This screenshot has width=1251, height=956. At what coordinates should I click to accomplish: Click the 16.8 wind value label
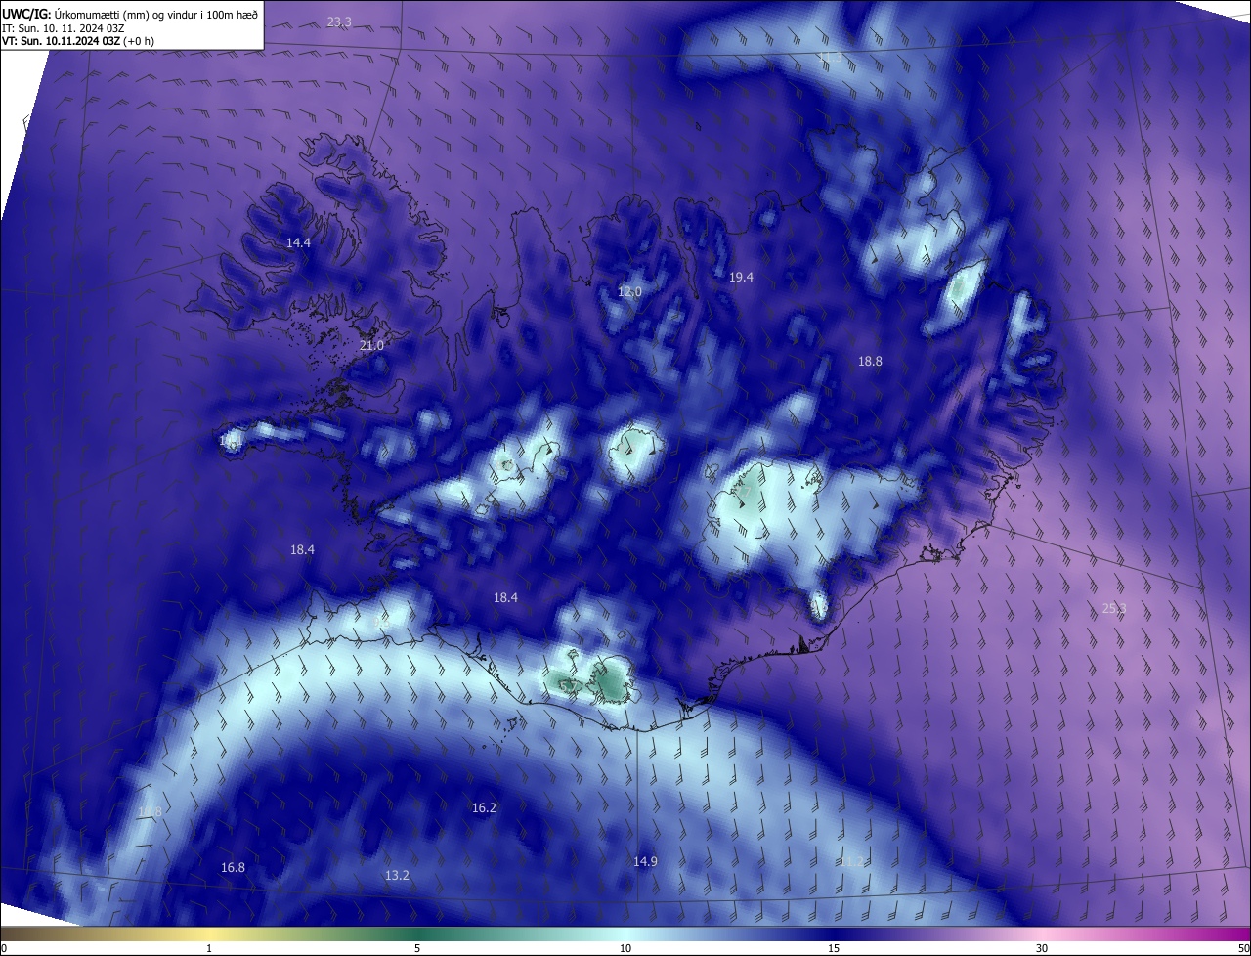(233, 868)
